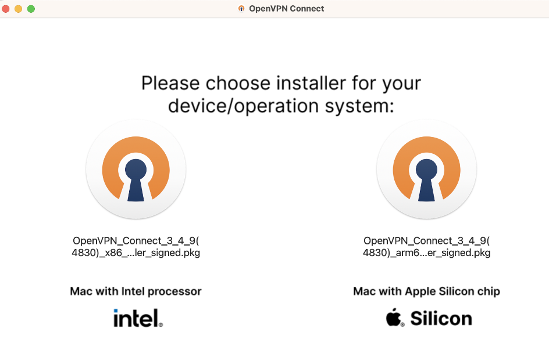The height and width of the screenshot is (357, 549).
Task: Click the 'OpenVPN Connect' window title text
Action: click(x=286, y=8)
